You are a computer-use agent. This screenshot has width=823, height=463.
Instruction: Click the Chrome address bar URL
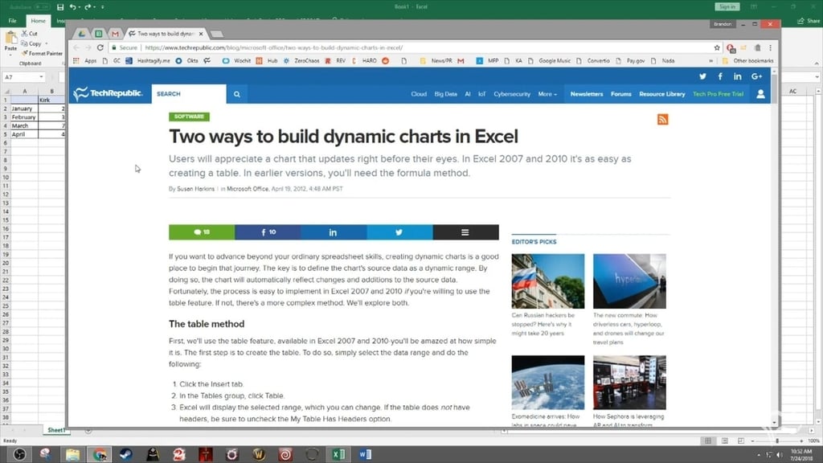[274, 47]
